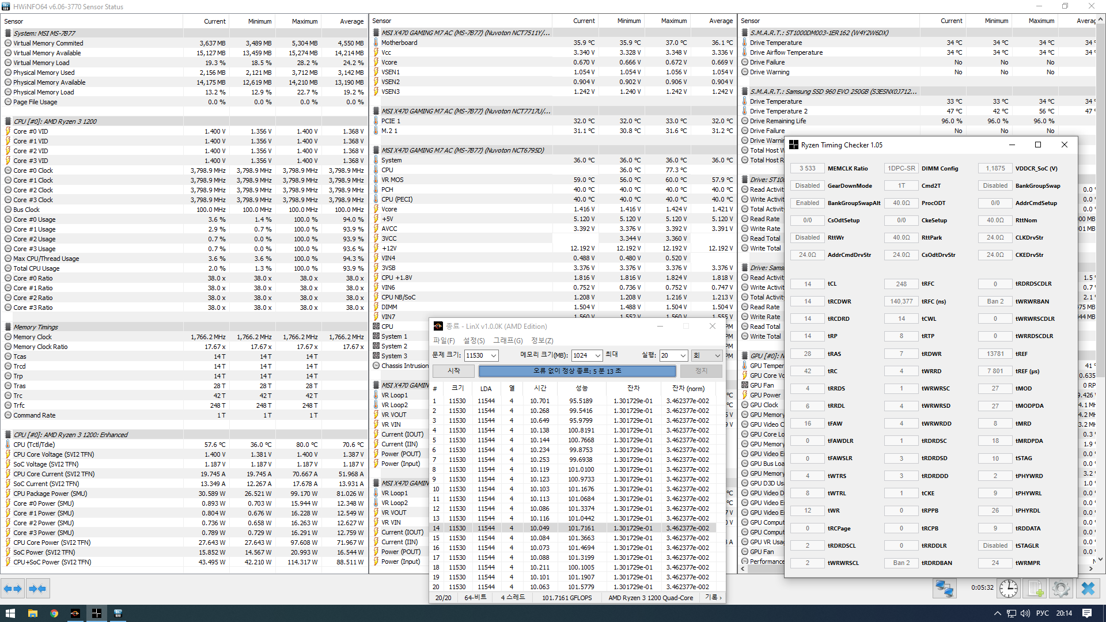Click the РУС input language indicator
Image resolution: width=1106 pixels, height=622 pixels.
1043,613
